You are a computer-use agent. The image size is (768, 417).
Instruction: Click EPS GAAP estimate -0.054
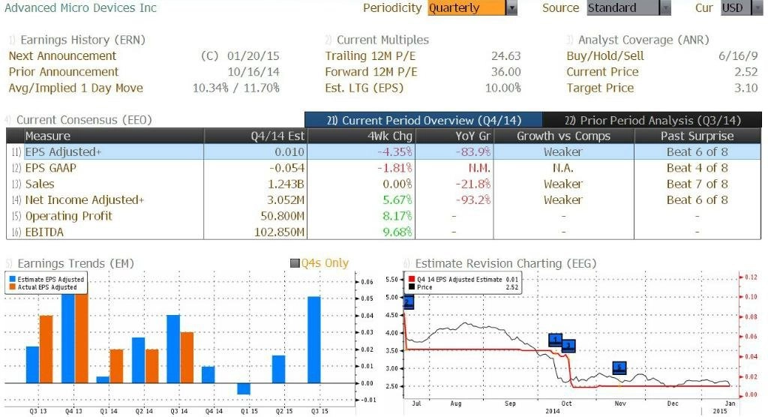point(286,168)
